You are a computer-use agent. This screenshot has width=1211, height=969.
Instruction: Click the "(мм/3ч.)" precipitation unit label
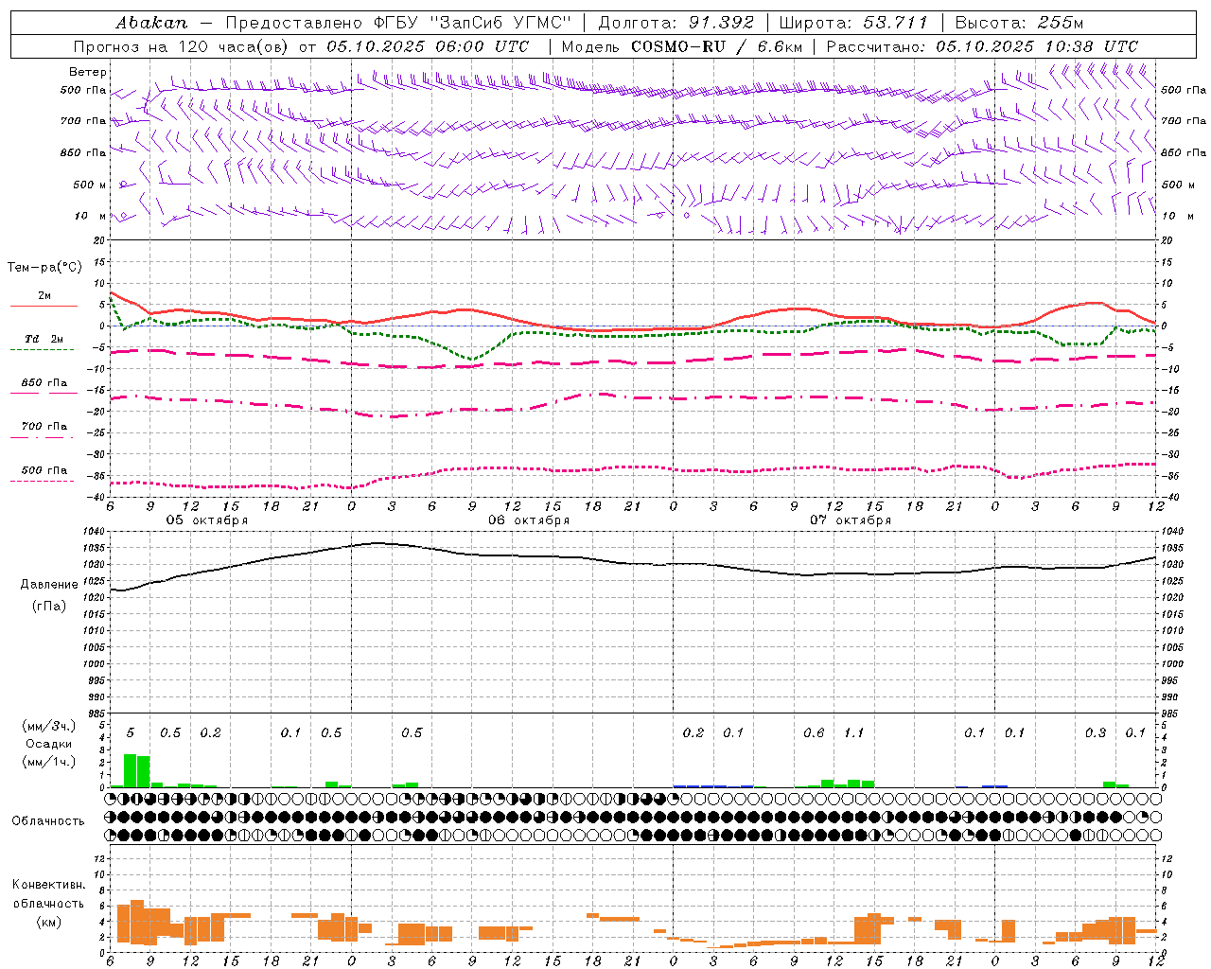point(48,726)
